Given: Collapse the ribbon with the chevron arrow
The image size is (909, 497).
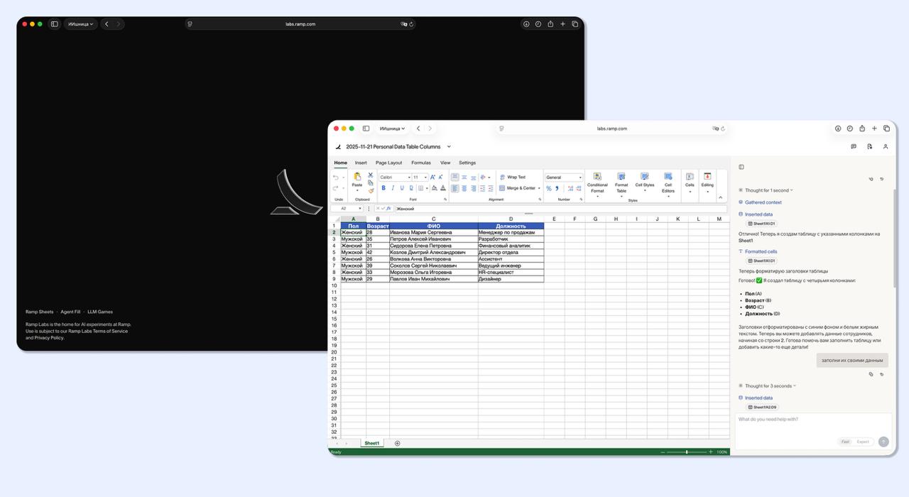Looking at the screenshot, I should point(721,198).
